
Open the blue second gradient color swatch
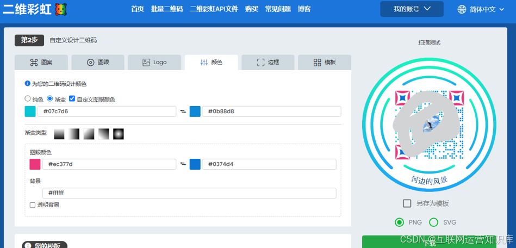195,111
